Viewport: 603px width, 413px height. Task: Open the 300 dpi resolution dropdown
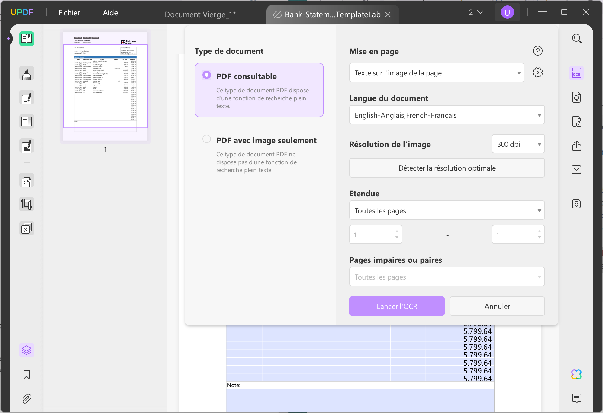pyautogui.click(x=518, y=144)
